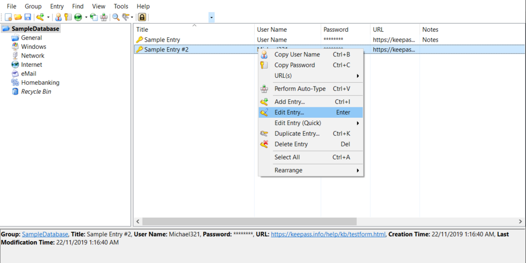Open the Group menu
Screen dimensions: 526x263
click(33, 7)
